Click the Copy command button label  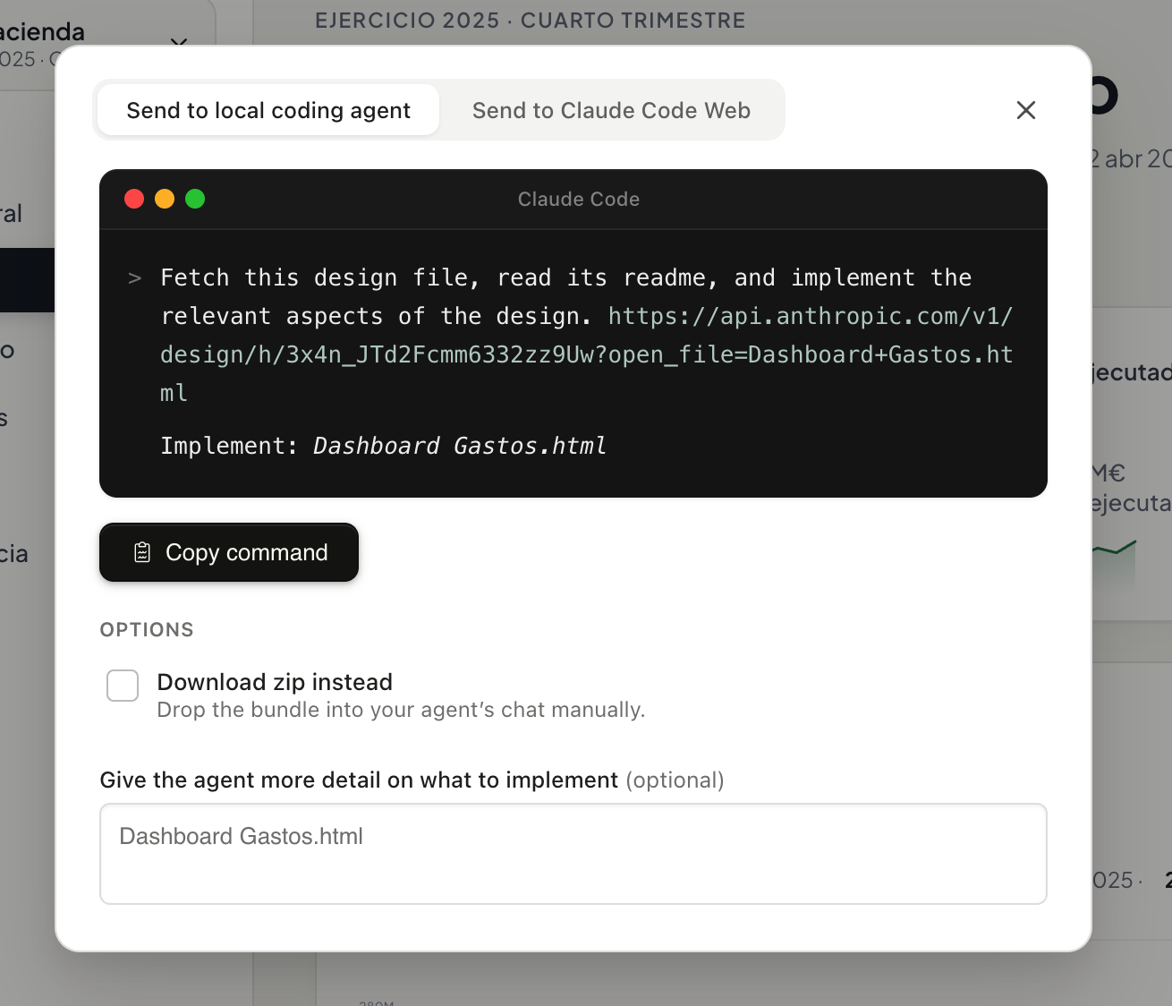coord(247,552)
